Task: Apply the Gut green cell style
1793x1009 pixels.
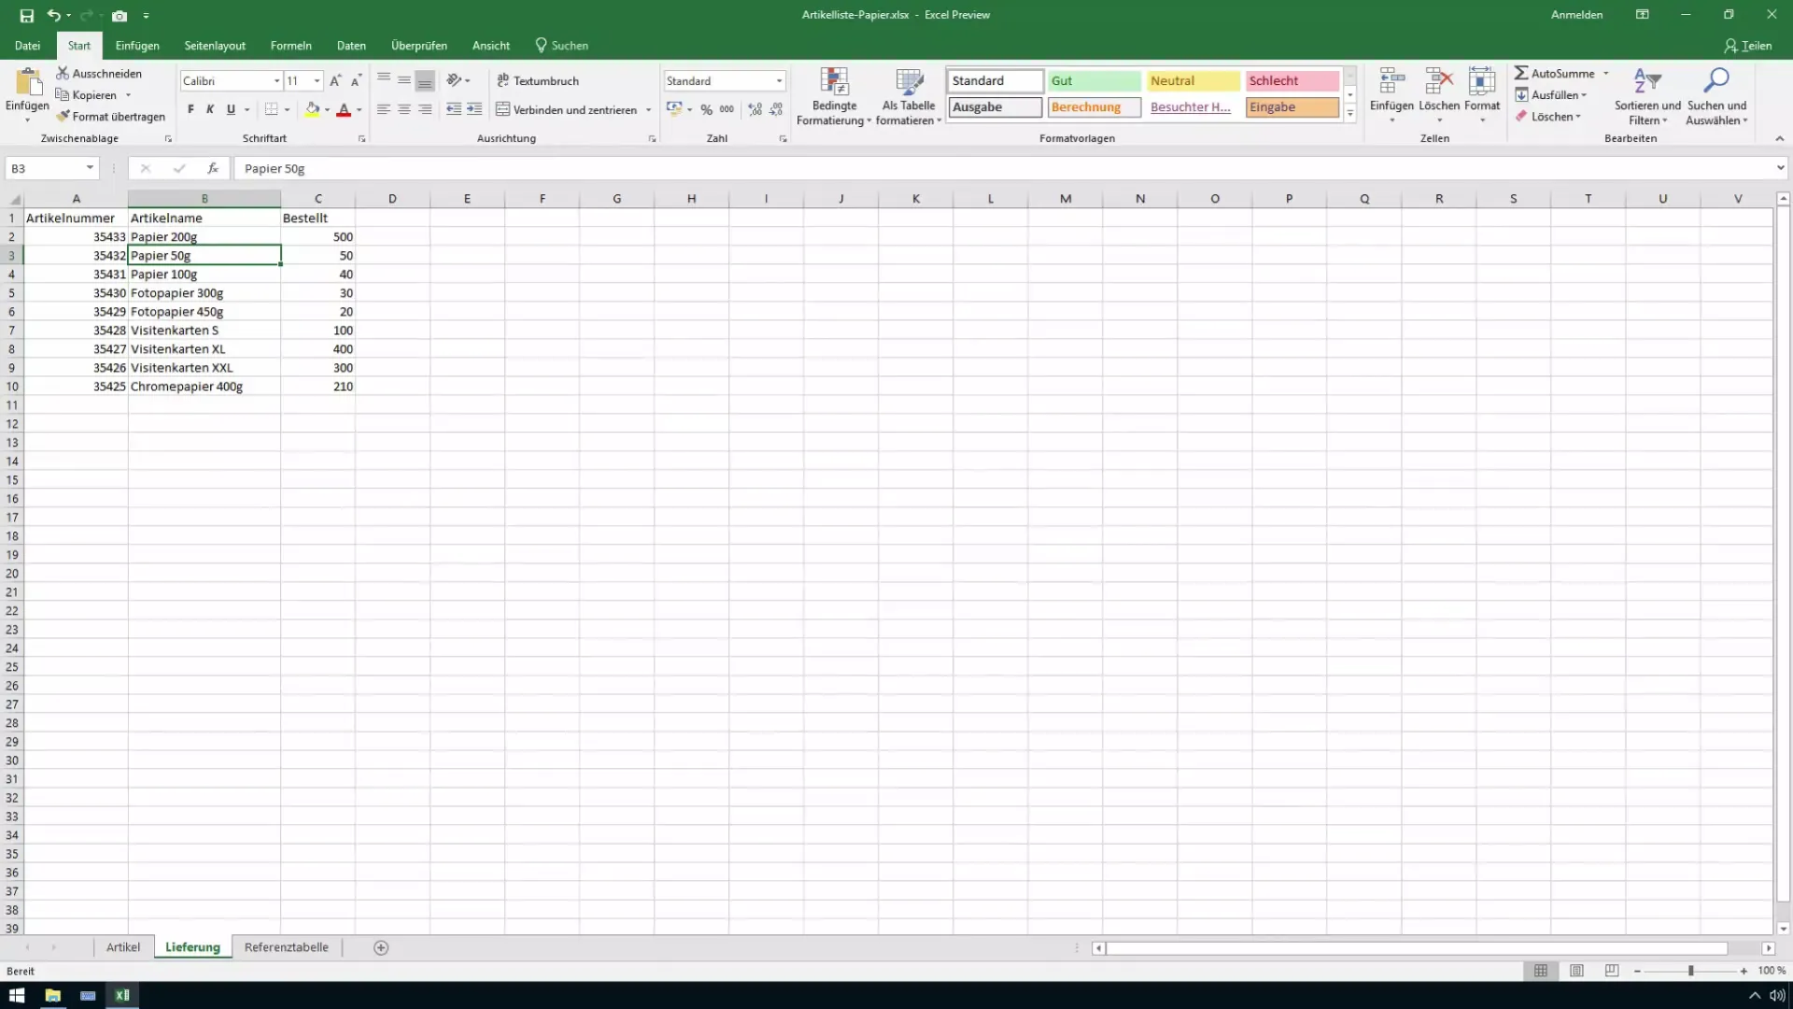Action: pos(1094,81)
